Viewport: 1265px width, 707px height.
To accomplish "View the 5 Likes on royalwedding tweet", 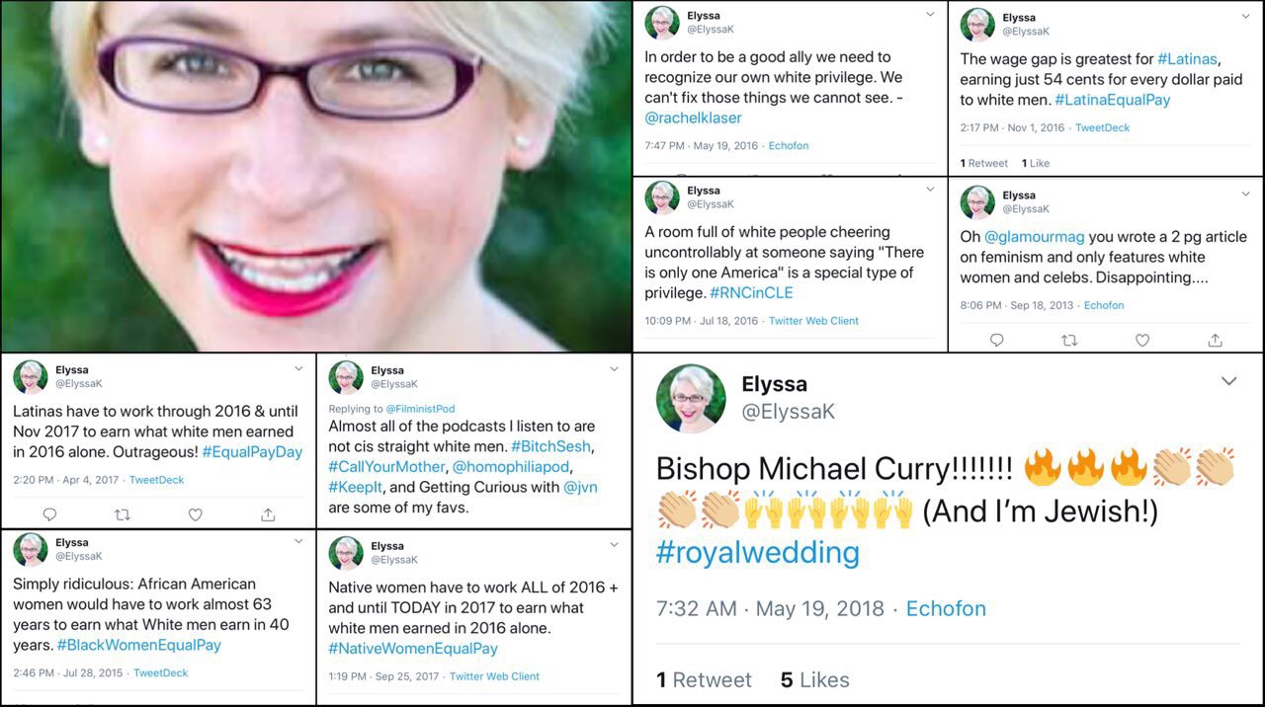I will coord(814,679).
